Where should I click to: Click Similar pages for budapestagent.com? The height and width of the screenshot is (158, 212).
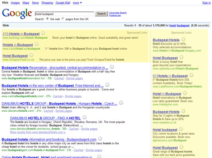(94, 150)
